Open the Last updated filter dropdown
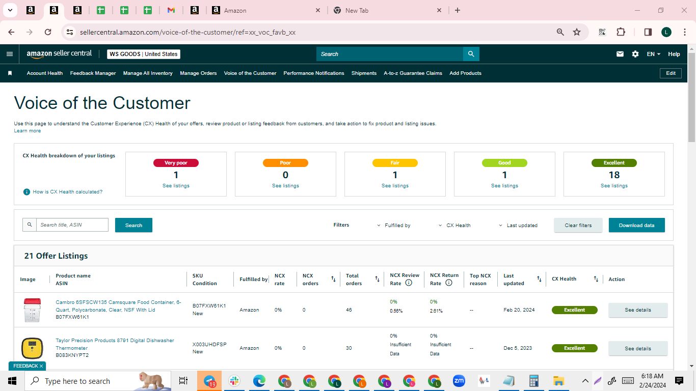 point(518,225)
